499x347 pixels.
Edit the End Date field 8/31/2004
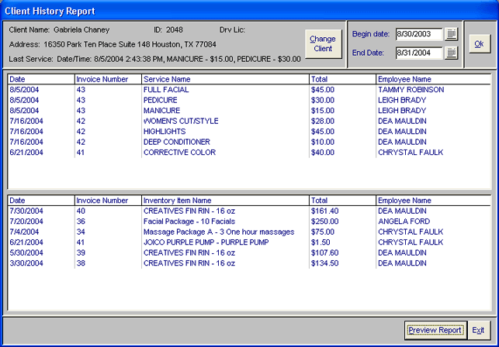[419, 53]
